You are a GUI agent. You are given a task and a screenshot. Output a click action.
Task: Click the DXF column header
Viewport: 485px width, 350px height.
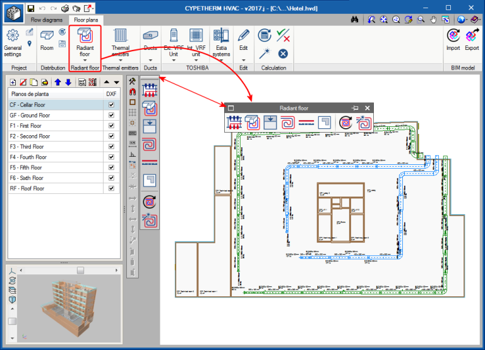(111, 94)
